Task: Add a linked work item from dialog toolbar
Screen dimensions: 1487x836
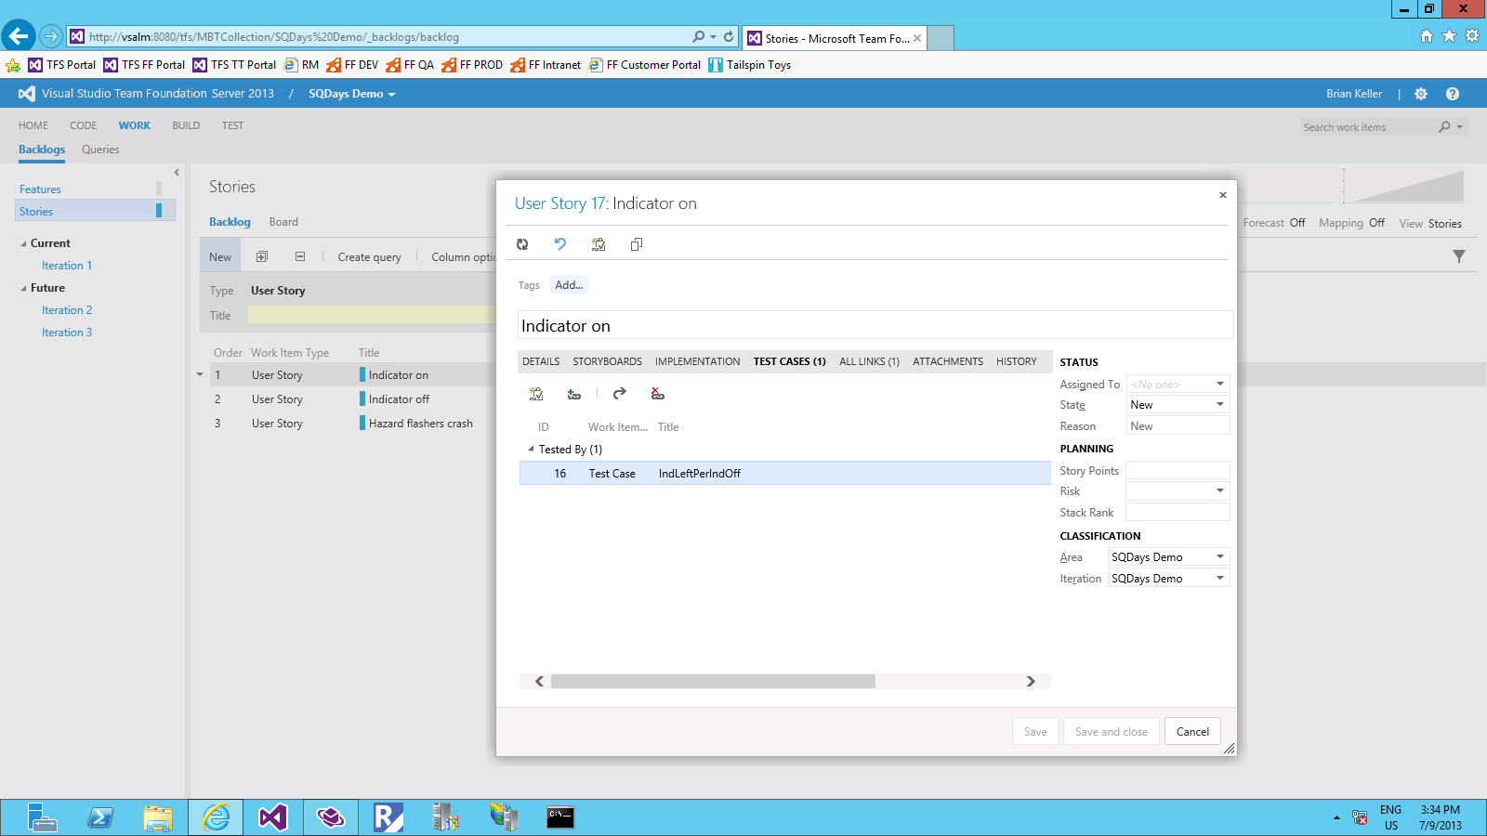Action: coord(599,244)
